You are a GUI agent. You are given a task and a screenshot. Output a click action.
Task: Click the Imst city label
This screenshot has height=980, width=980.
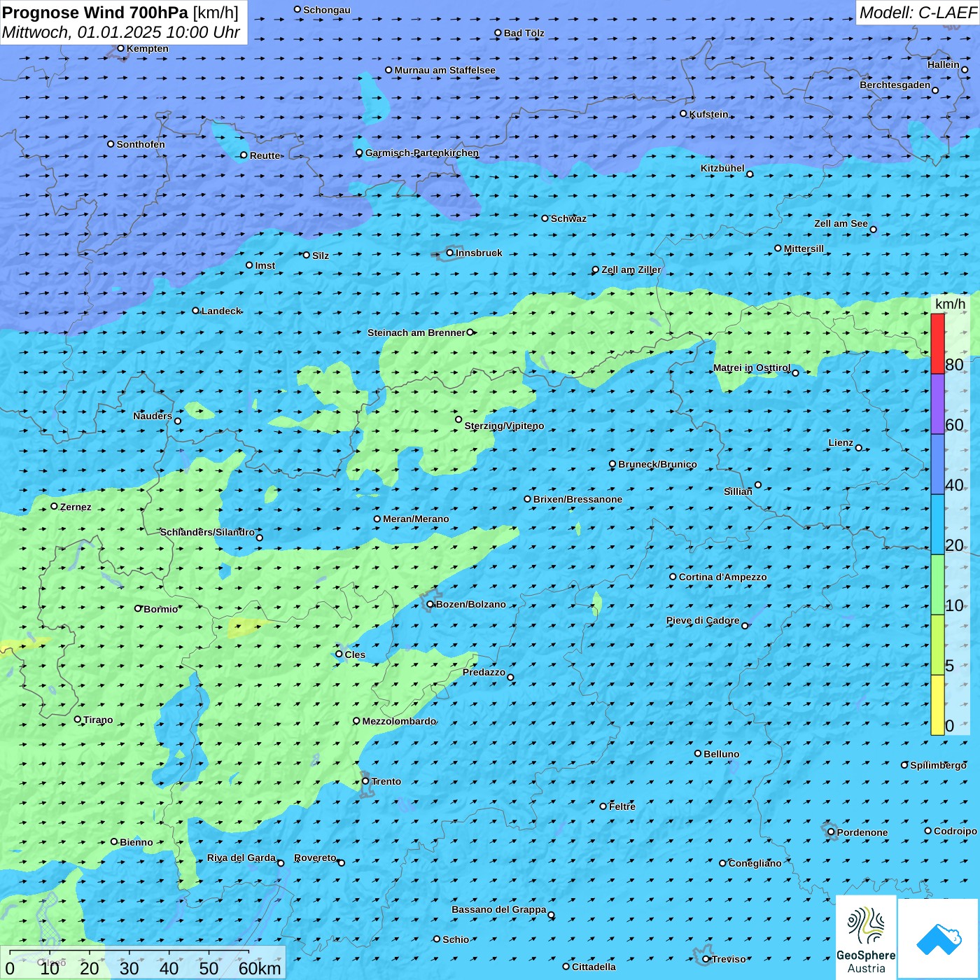coord(265,265)
